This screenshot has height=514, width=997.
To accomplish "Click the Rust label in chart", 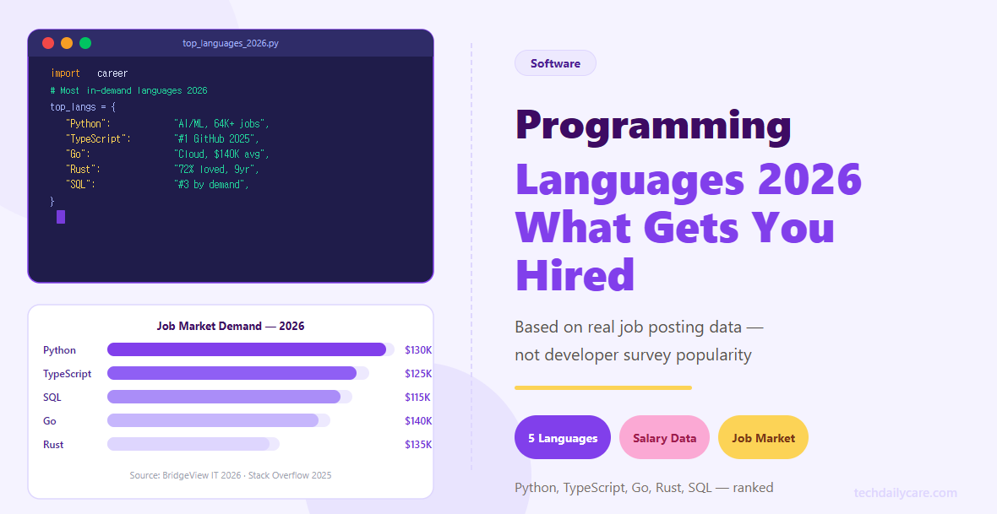I will pyautogui.click(x=53, y=444).
